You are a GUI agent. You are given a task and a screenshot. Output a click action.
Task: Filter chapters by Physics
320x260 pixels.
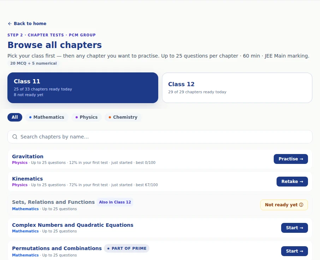(86, 117)
